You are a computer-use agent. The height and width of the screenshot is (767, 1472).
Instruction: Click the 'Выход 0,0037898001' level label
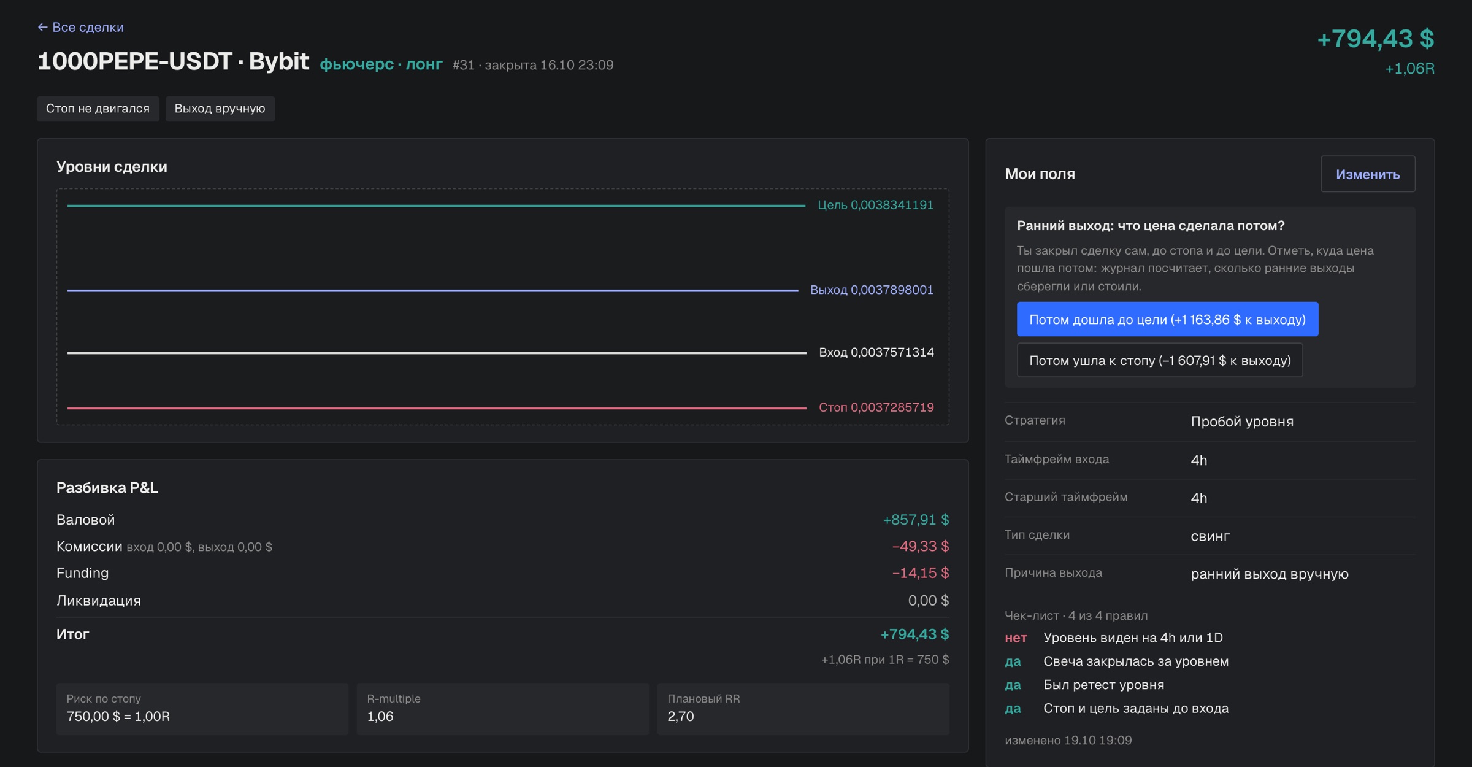[872, 290]
